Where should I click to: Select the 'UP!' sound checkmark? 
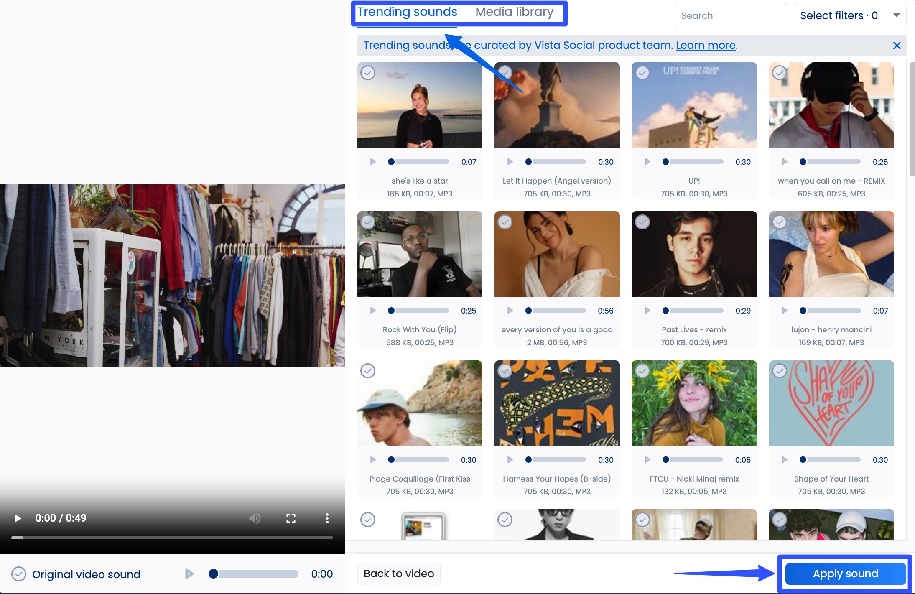[642, 73]
